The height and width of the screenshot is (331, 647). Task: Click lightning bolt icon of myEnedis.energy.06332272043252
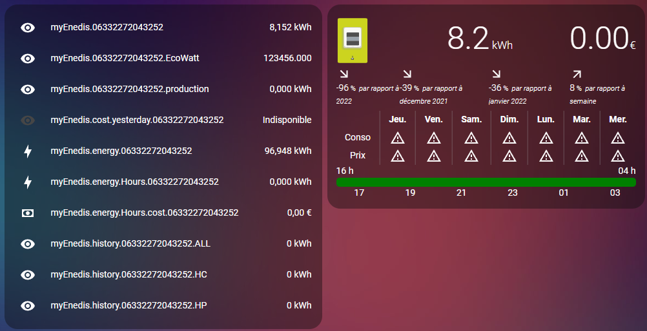[x=28, y=151]
